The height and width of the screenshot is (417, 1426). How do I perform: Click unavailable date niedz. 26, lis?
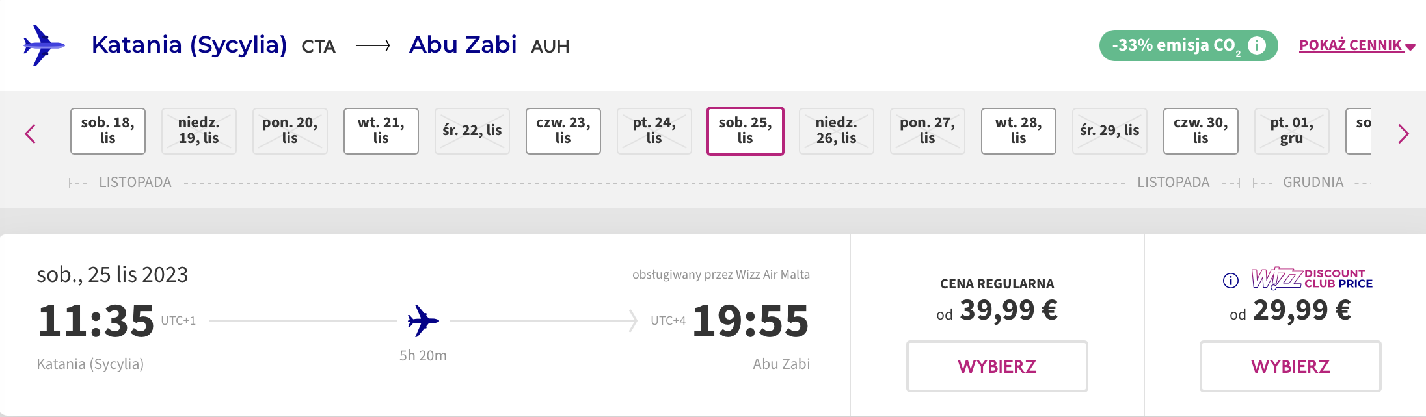(x=837, y=131)
